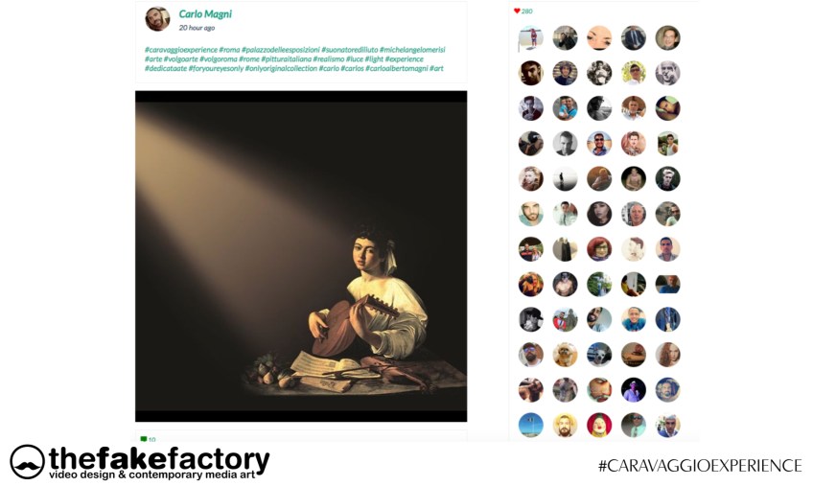
Task: Open the #carloalbertomagni hashtag
Action: [397, 68]
